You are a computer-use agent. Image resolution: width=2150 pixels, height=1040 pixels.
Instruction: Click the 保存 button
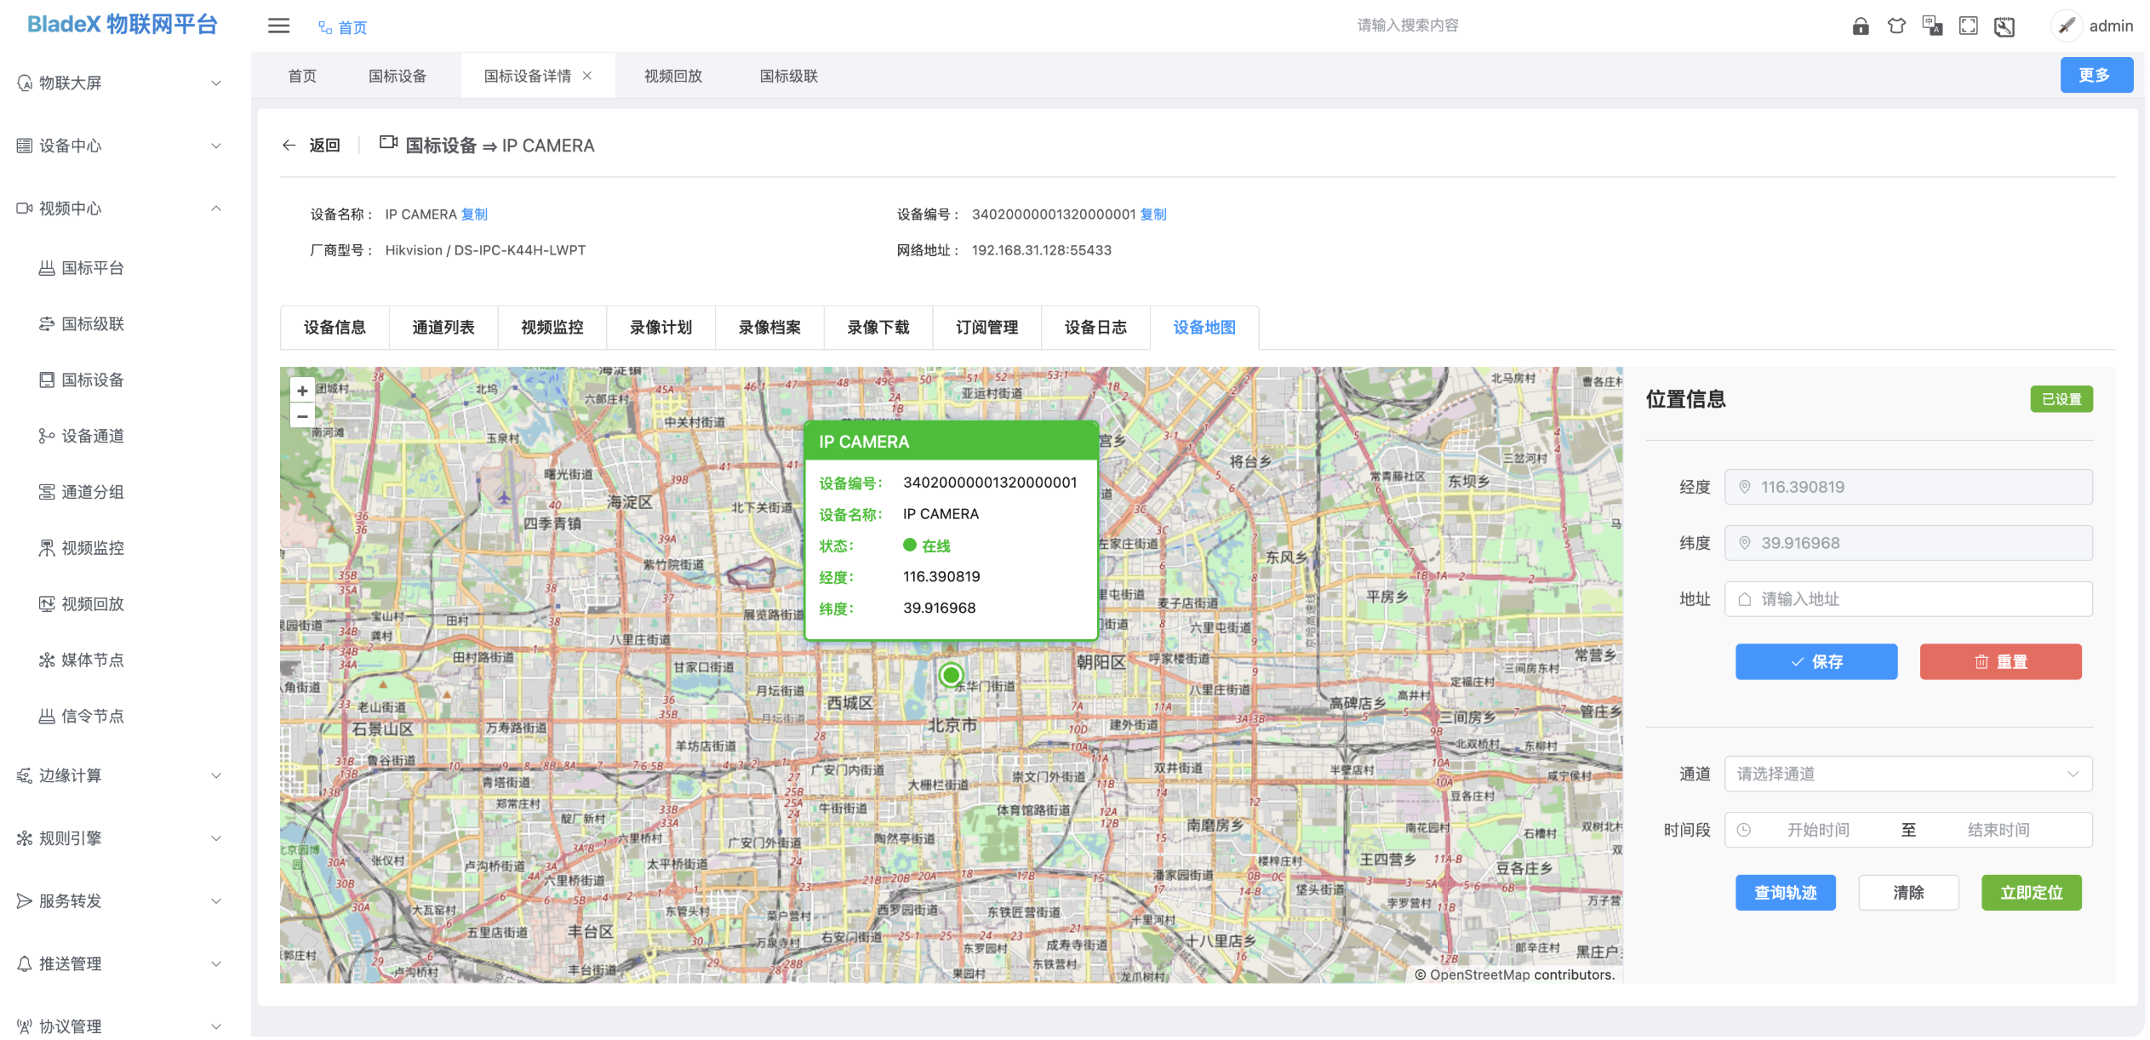[x=1816, y=662]
